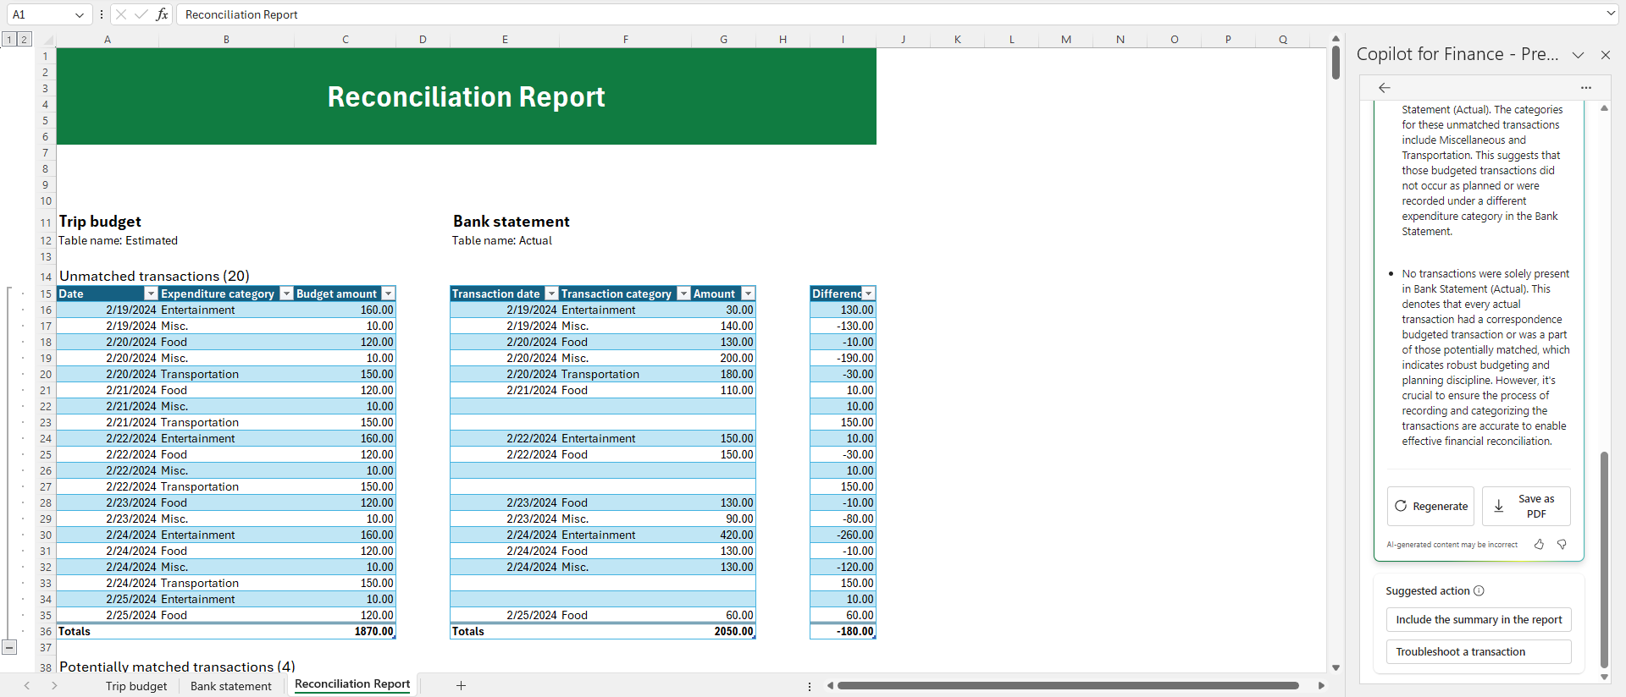Image resolution: width=1626 pixels, height=697 pixels.
Task: Show outline level 2
Action: 24,40
